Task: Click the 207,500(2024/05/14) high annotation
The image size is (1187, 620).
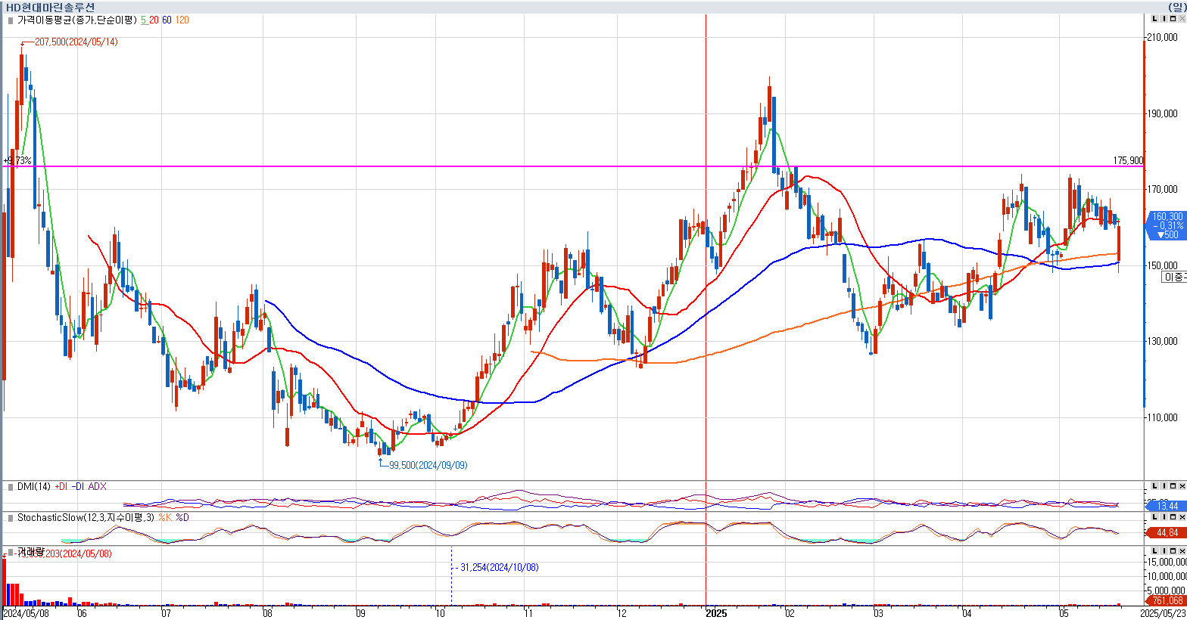Action: [x=76, y=42]
